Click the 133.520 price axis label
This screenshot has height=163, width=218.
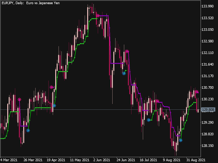pyautogui.click(x=208, y=18)
